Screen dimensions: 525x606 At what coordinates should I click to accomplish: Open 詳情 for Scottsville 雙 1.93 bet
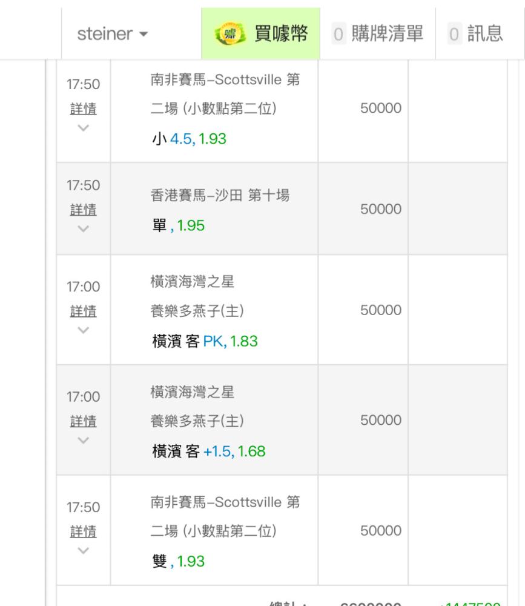(x=84, y=531)
